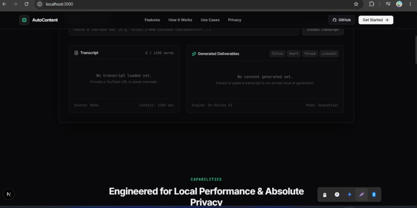This screenshot has height=208, width=417.
Task: Reload the localhost page
Action: click(26, 4)
